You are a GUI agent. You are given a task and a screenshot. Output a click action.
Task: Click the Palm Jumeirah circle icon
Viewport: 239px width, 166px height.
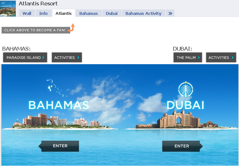[186, 89]
